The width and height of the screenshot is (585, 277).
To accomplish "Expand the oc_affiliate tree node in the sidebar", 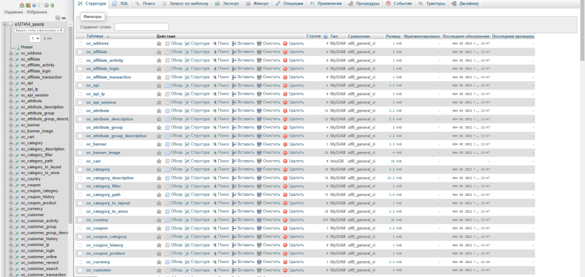I will pos(11,59).
